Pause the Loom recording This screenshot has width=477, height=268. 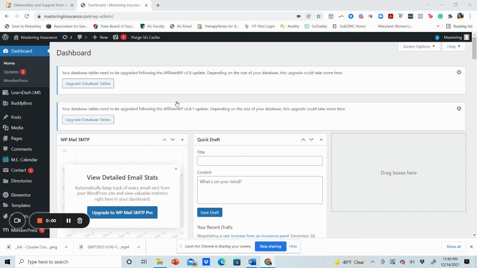tap(69, 220)
